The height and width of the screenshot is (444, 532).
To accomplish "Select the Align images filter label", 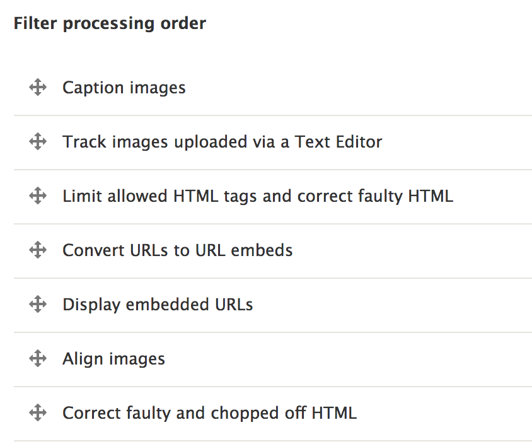I will pos(113,359).
